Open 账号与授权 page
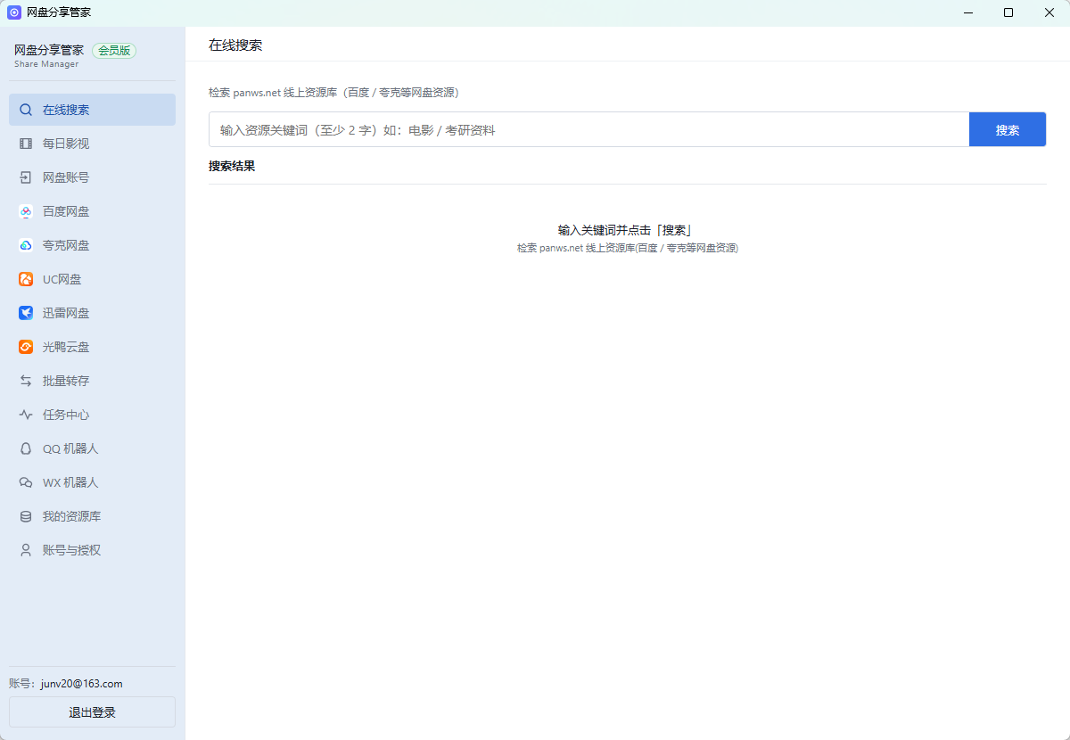The height and width of the screenshot is (740, 1070). tap(93, 550)
